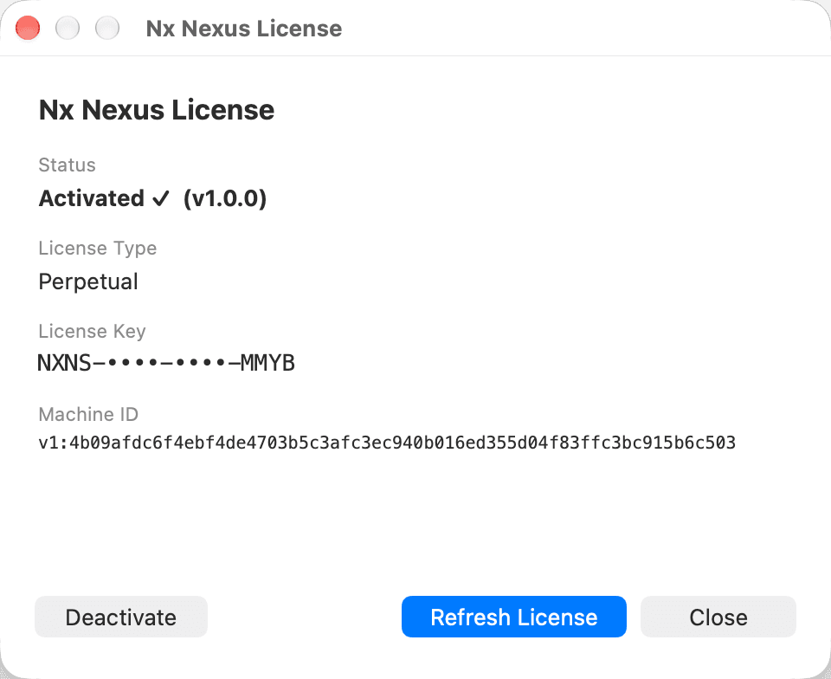This screenshot has width=831, height=679.
Task: Click the 'Status' field label
Action: point(67,165)
